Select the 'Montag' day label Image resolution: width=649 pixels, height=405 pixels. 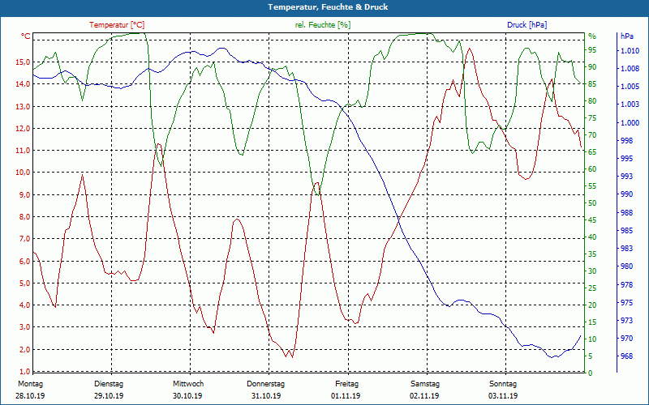30,384
